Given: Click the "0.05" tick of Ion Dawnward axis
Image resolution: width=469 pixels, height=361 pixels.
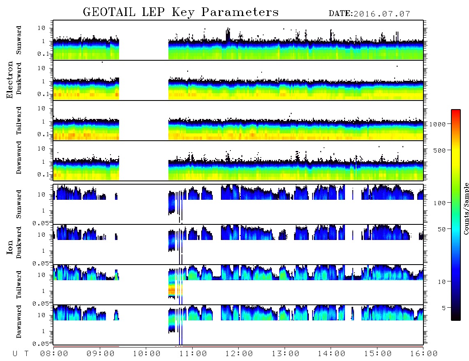Looking at the screenshot, I should (40, 344).
